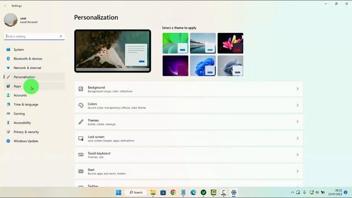Screen dimensions: 352x198
Task: Expand Touch keyboard via its chevron
Action: pos(298,155)
